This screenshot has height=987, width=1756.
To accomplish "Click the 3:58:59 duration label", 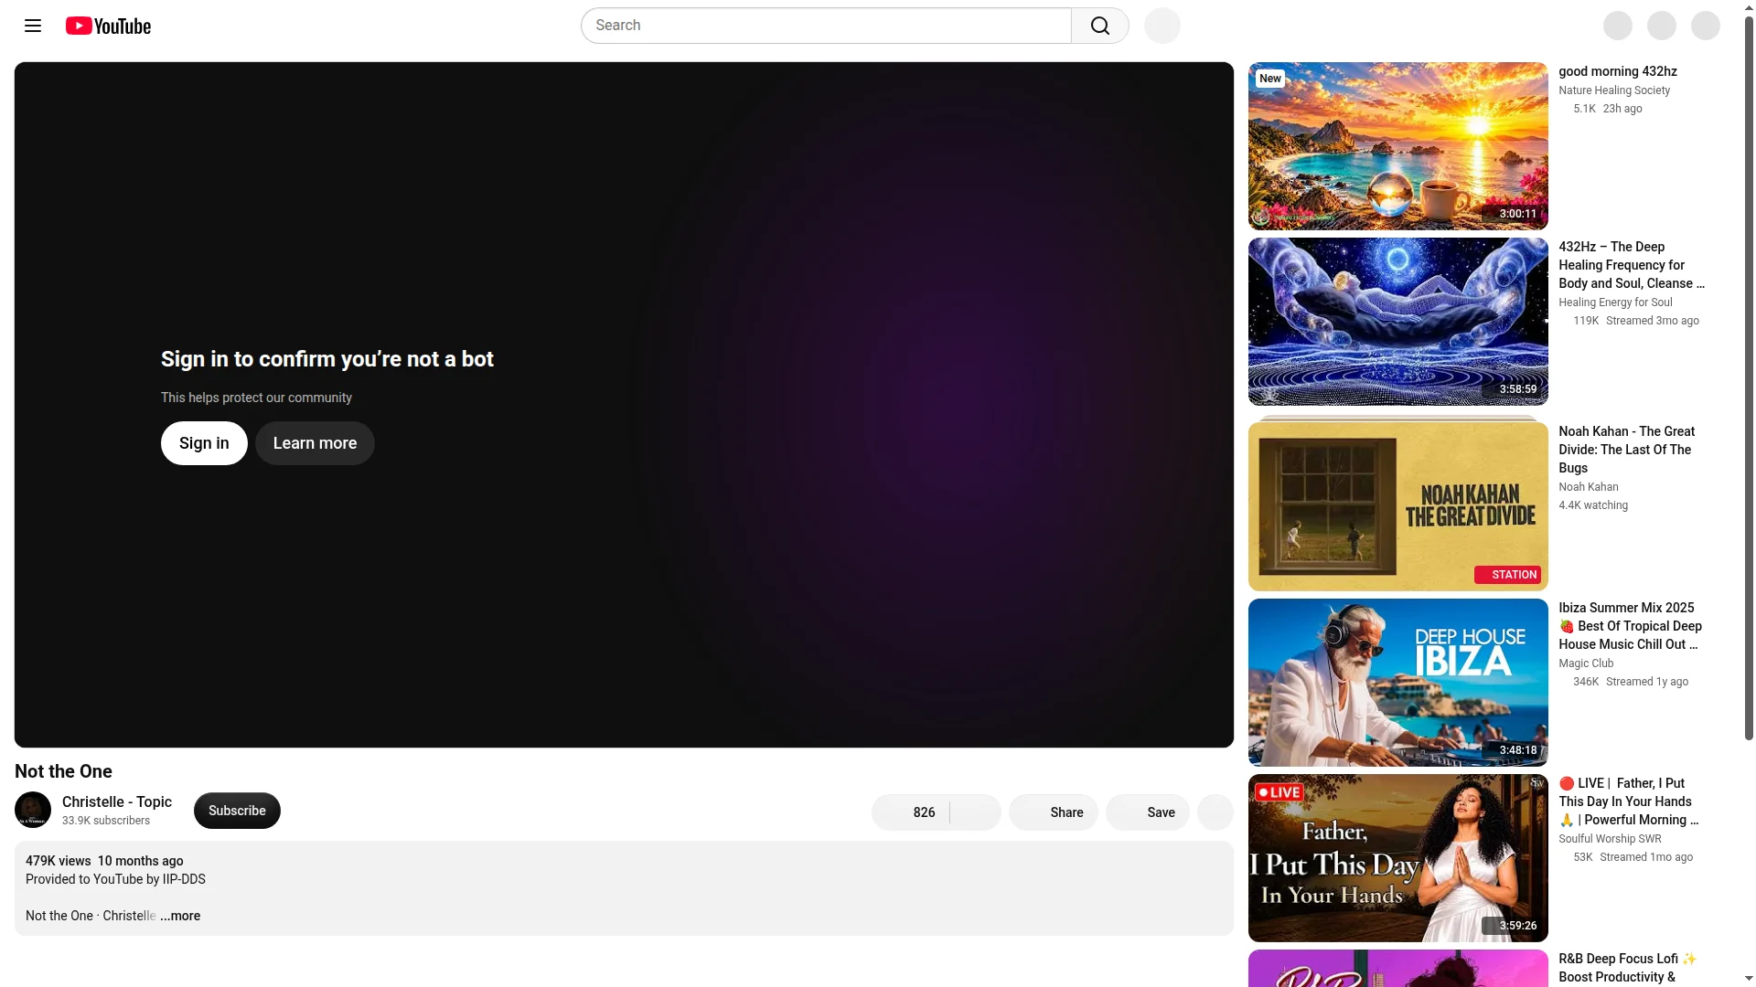I will [1518, 389].
